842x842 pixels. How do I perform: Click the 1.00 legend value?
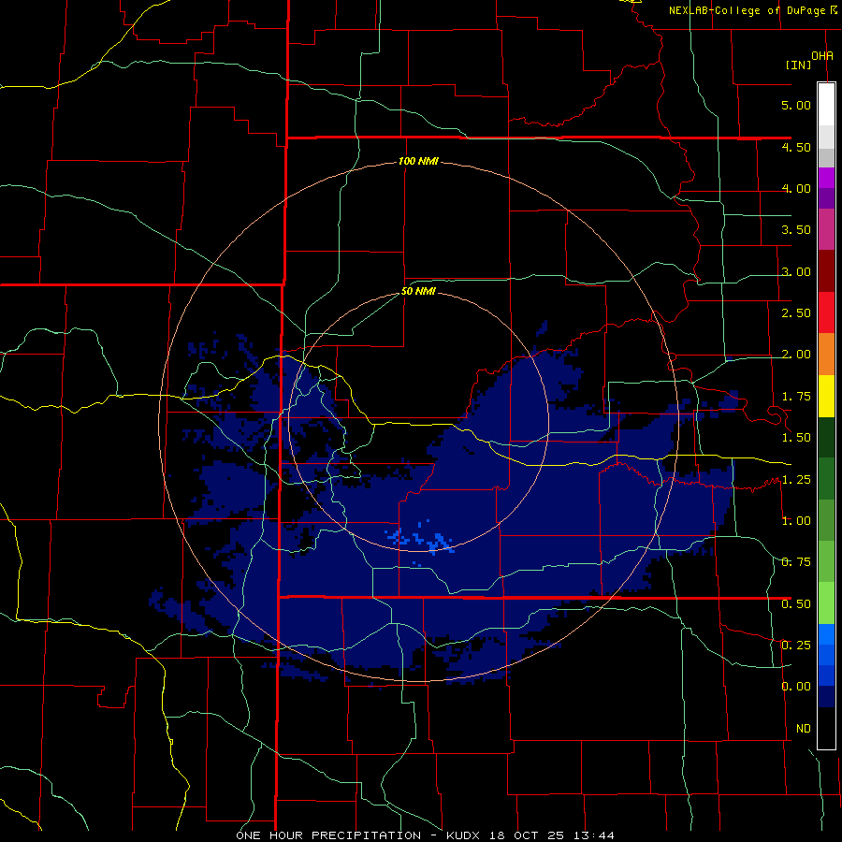[796, 521]
